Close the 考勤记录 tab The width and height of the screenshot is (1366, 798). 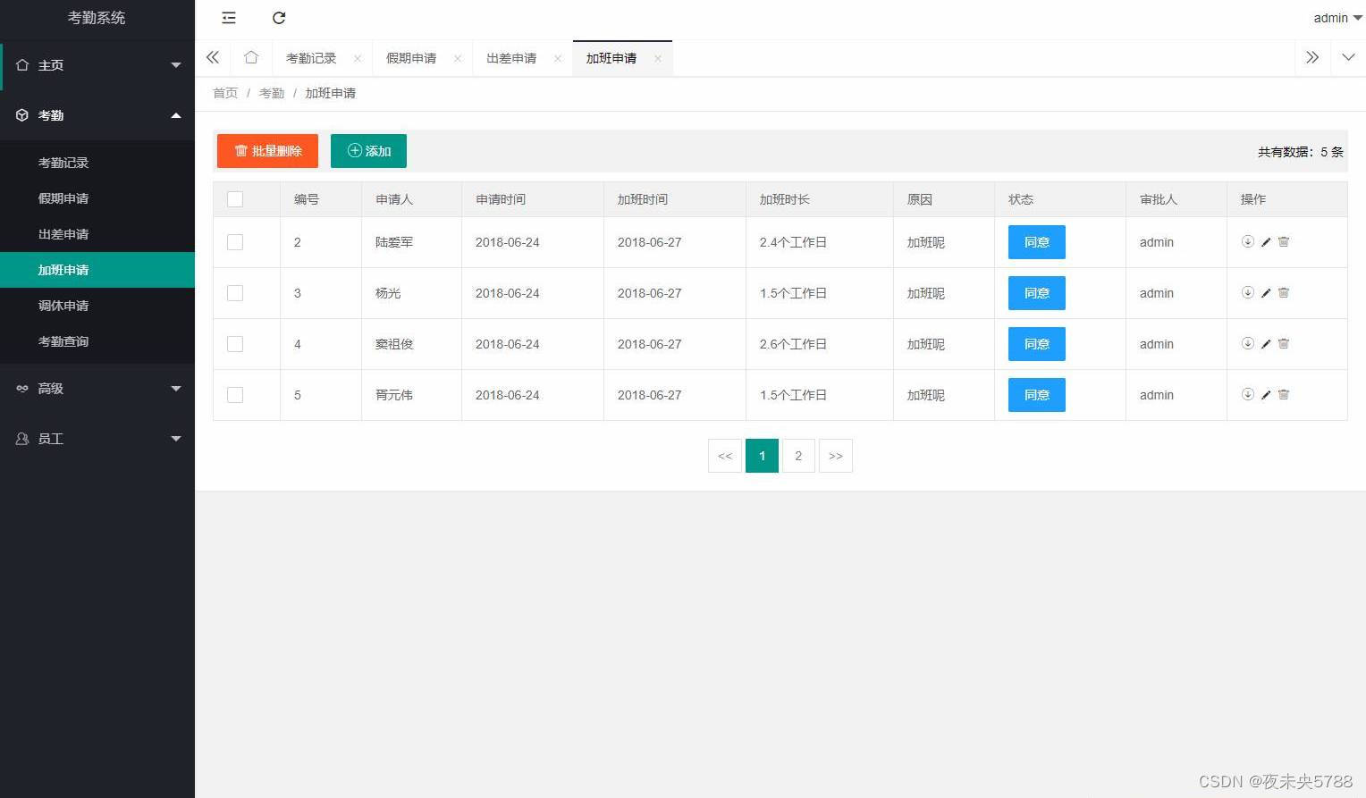click(358, 58)
